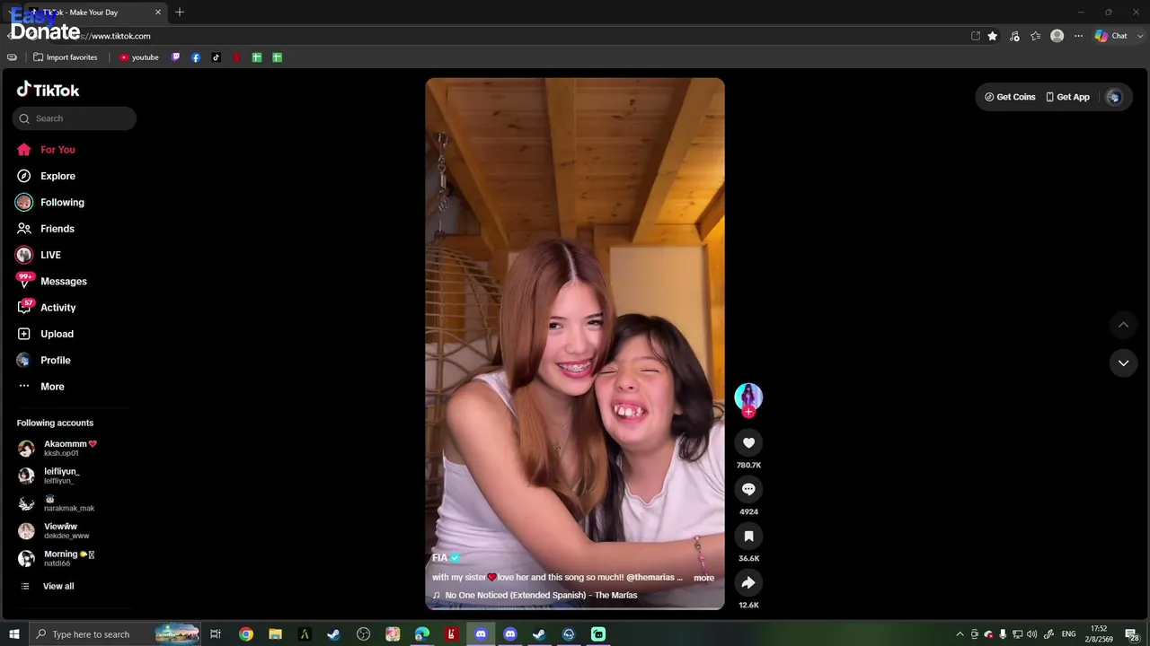The width and height of the screenshot is (1150, 646).
Task: Bookmark the video to favorites
Action: tap(748, 536)
